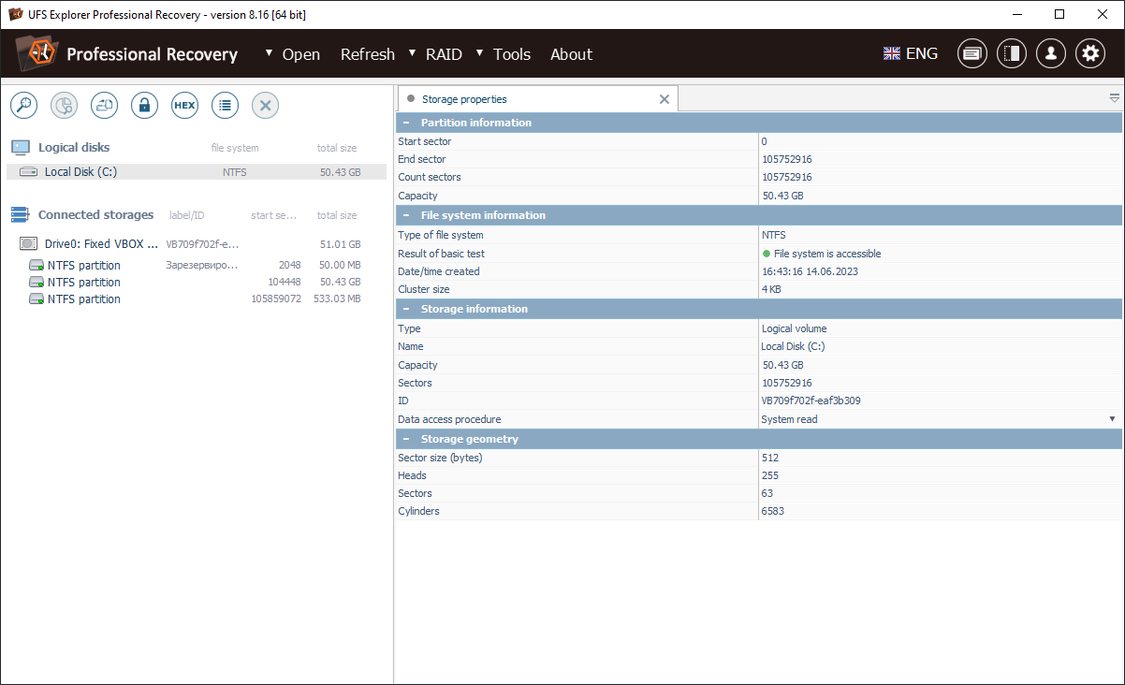This screenshot has height=685, width=1125.
Task: Click the HEX viewer icon
Action: pyautogui.click(x=184, y=106)
